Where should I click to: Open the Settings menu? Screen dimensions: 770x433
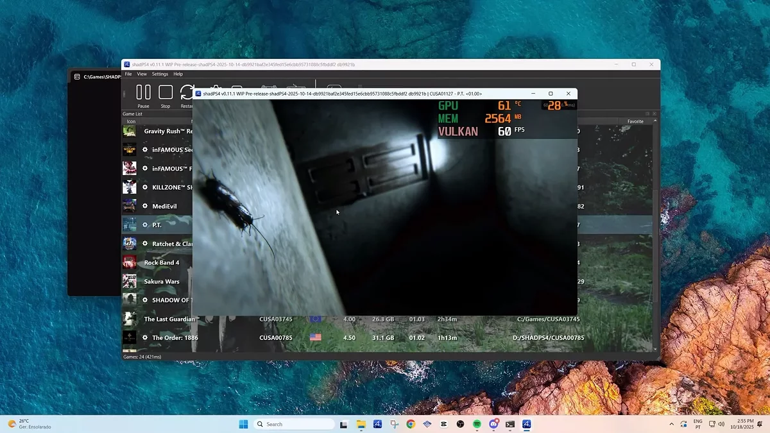pos(160,74)
